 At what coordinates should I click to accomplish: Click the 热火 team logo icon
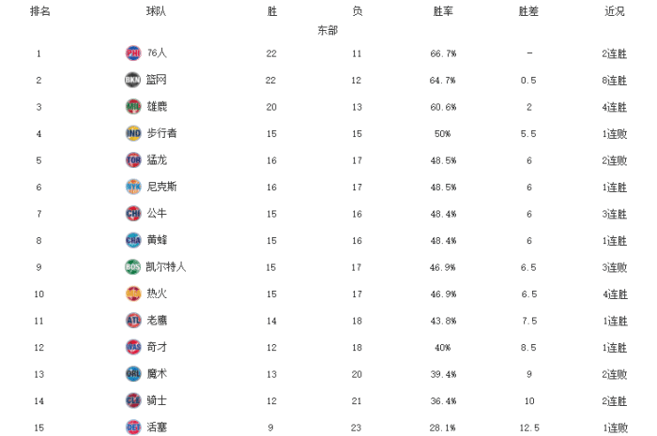tap(132, 293)
